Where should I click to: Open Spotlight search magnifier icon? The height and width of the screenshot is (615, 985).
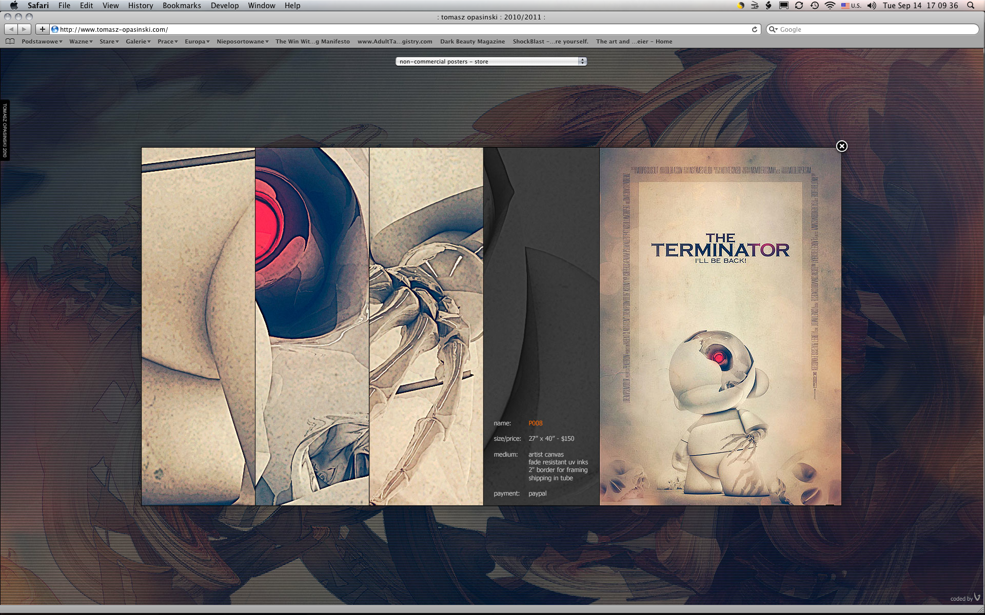pos(970,6)
